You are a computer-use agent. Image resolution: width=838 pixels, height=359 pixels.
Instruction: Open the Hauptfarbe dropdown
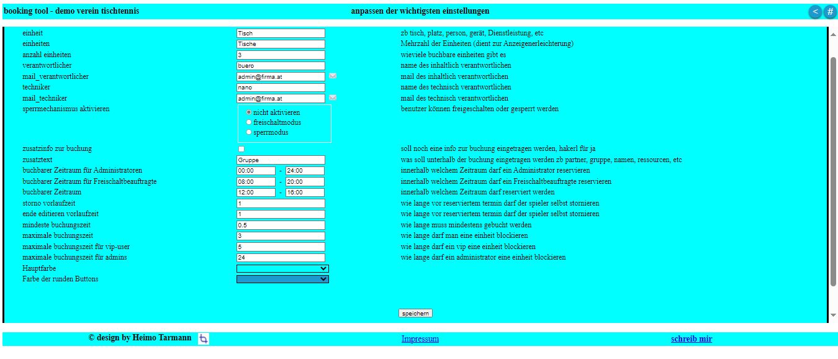[x=282, y=268]
